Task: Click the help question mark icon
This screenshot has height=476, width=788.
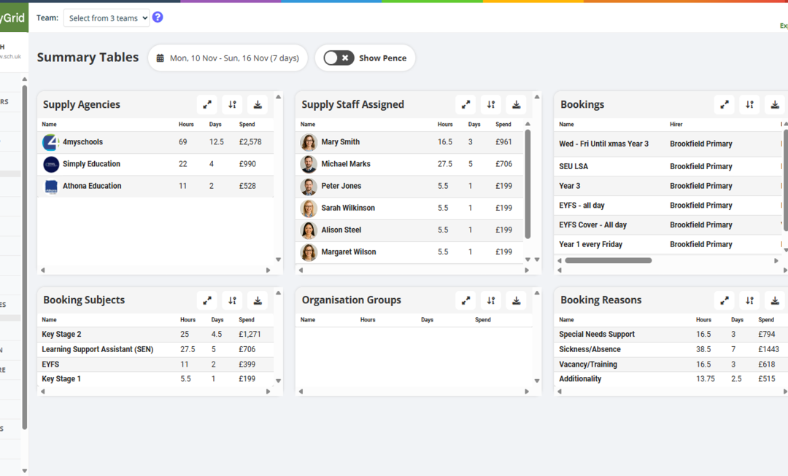Action: pos(158,17)
